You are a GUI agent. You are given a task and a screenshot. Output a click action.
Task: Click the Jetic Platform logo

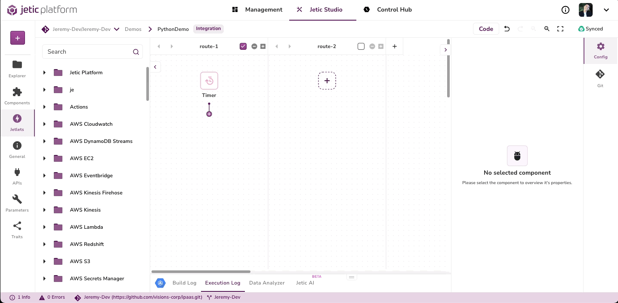(x=42, y=10)
